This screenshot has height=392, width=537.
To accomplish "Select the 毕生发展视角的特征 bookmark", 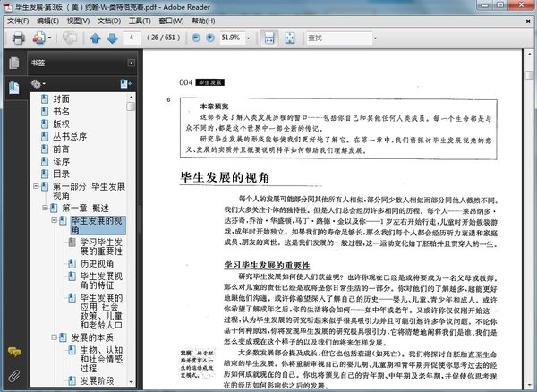I will (101, 280).
